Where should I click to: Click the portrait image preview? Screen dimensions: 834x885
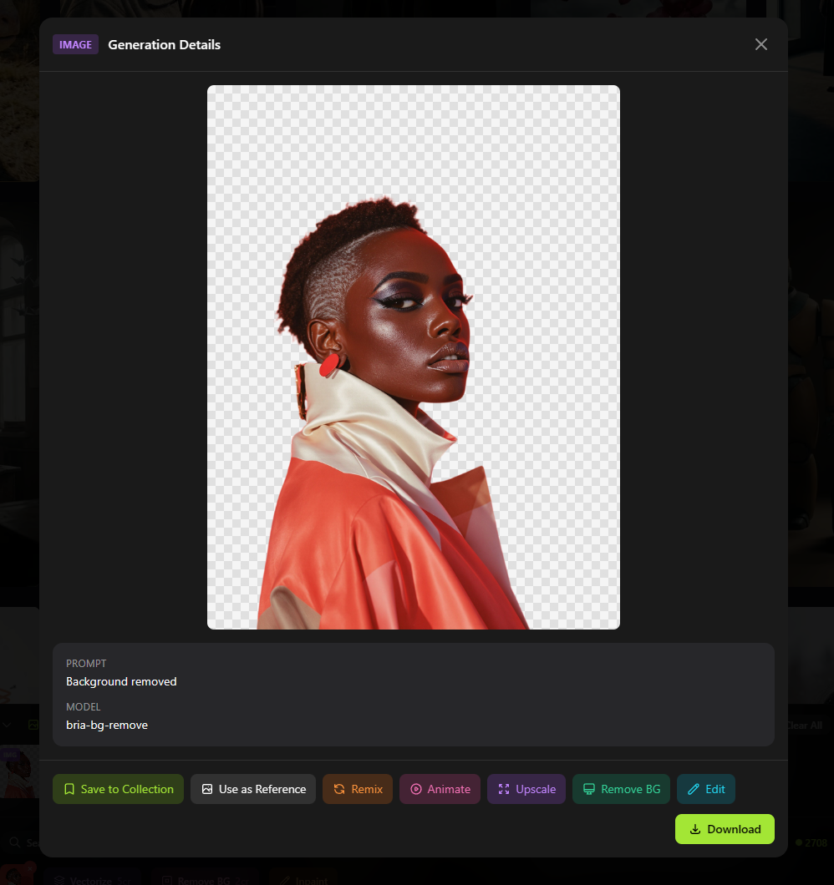pyautogui.click(x=413, y=357)
